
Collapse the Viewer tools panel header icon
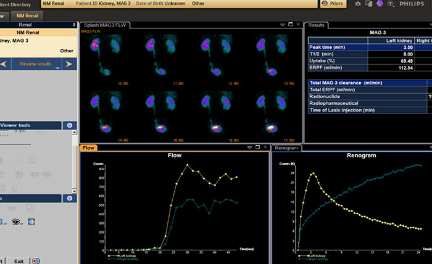[69, 125]
